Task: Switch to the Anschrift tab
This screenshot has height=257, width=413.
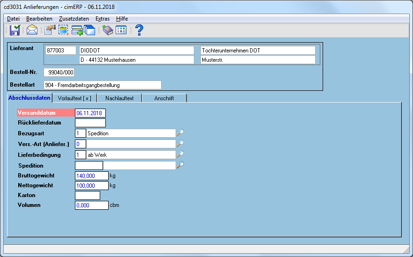Action: [164, 98]
